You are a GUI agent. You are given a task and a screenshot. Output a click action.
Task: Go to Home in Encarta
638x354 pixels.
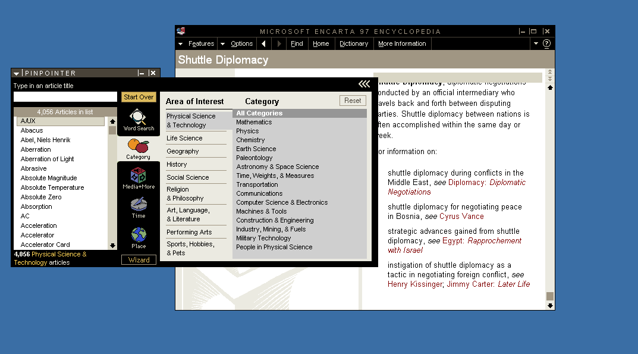[x=320, y=43]
